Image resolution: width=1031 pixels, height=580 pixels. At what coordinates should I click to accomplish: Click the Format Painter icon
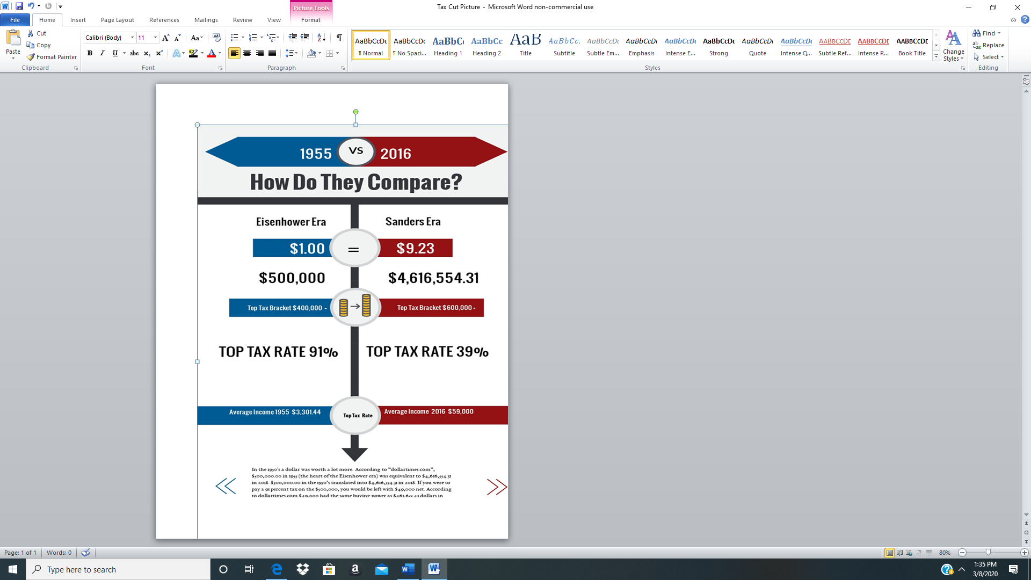coord(31,57)
